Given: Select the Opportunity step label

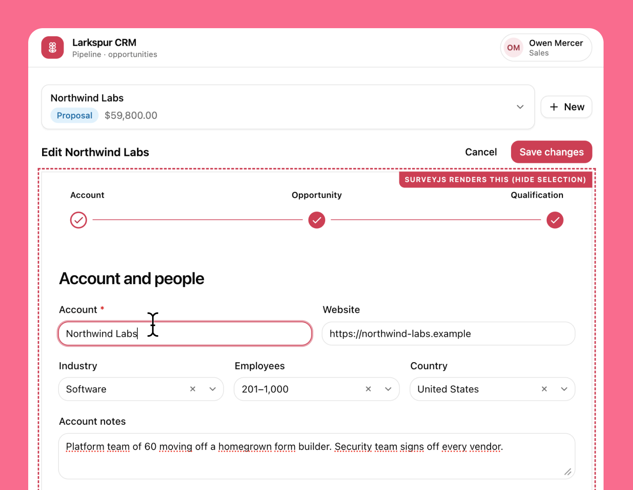Looking at the screenshot, I should [317, 195].
